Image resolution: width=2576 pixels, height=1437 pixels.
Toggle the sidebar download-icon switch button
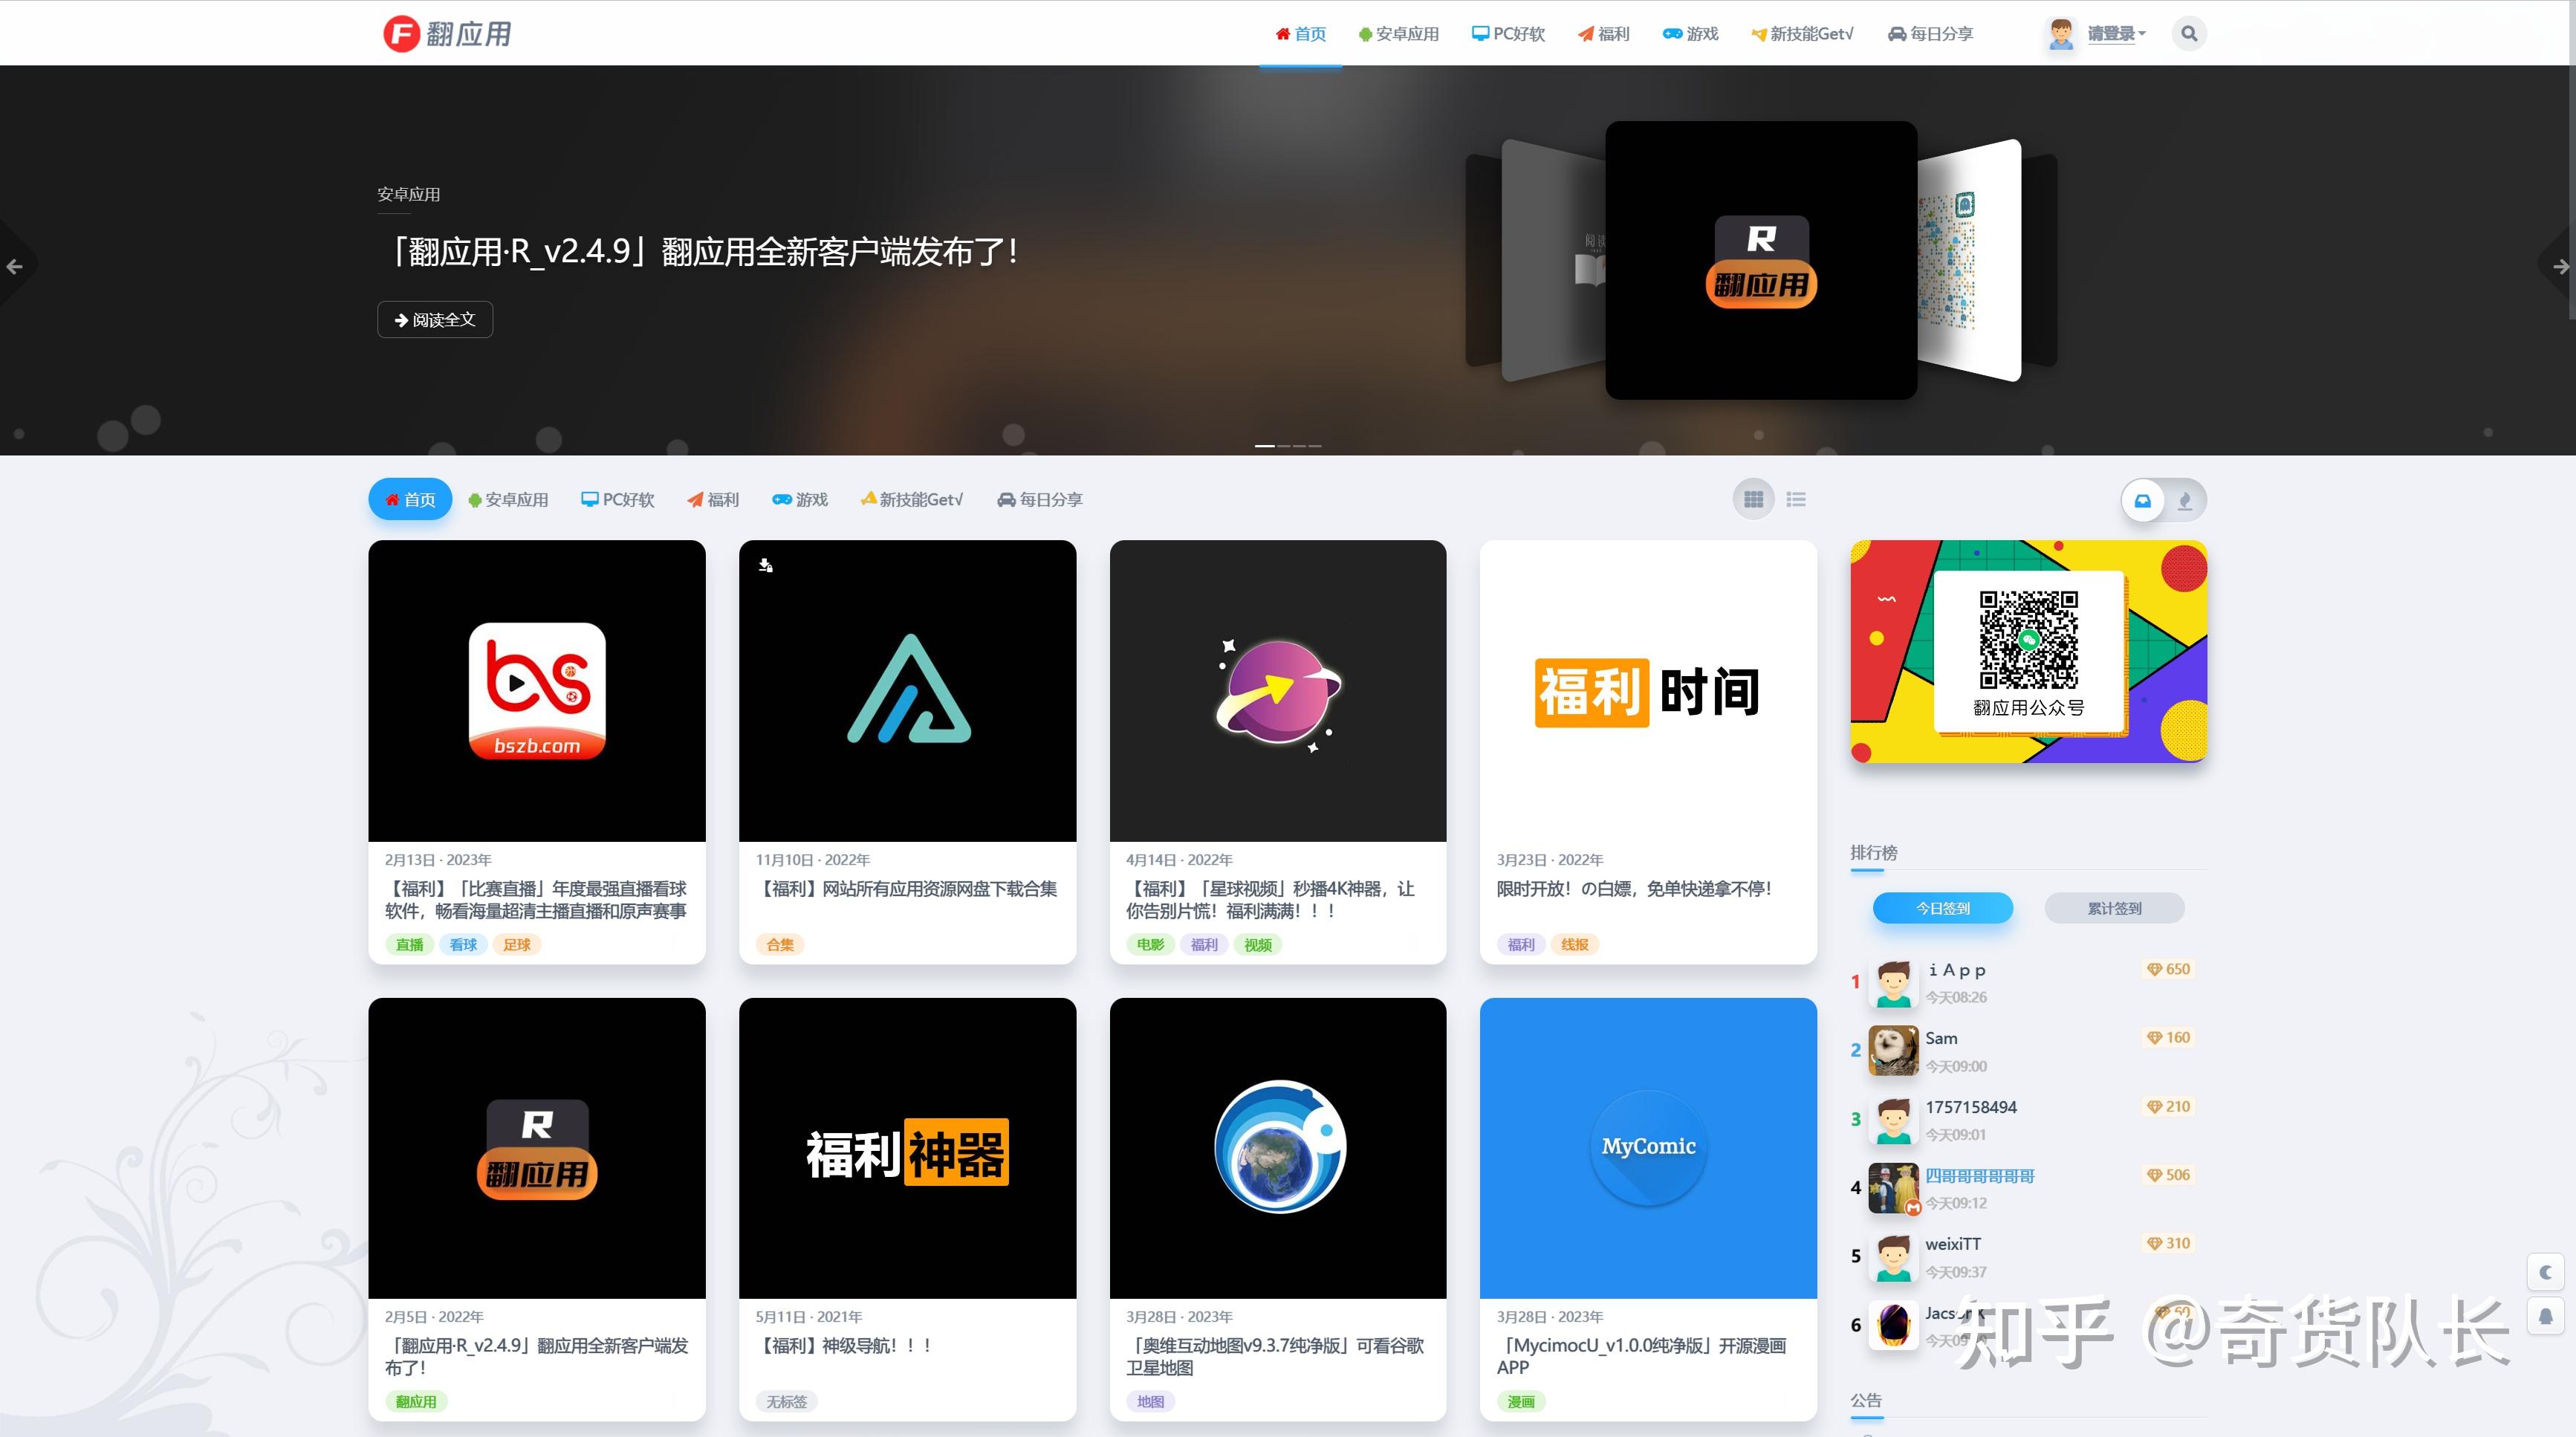[2185, 500]
